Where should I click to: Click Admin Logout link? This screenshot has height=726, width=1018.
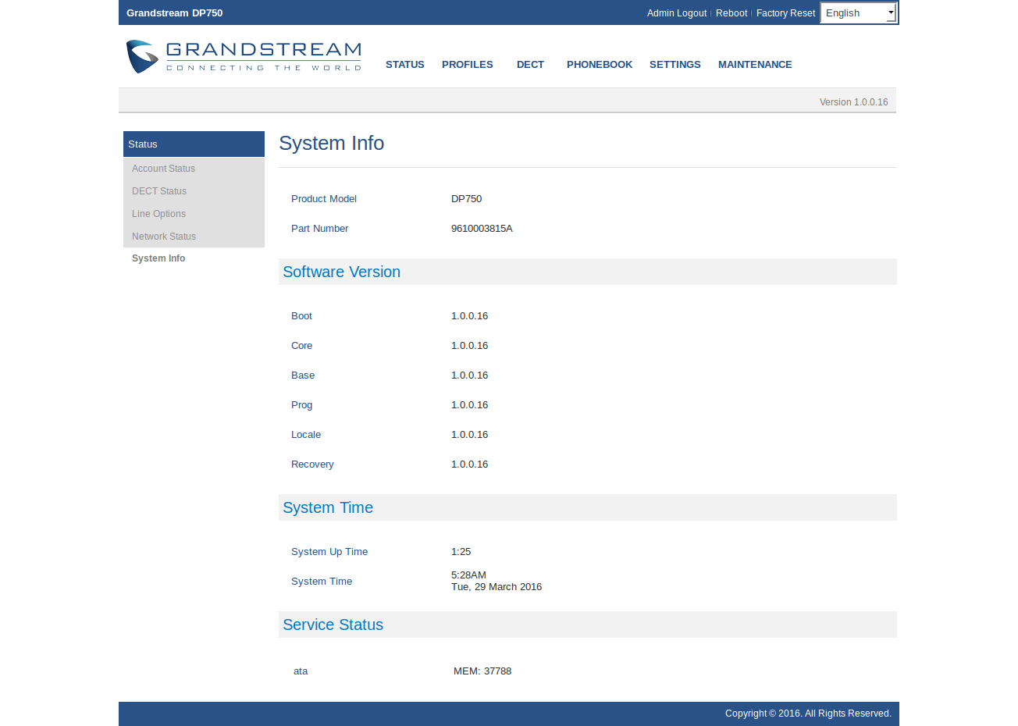tap(676, 13)
